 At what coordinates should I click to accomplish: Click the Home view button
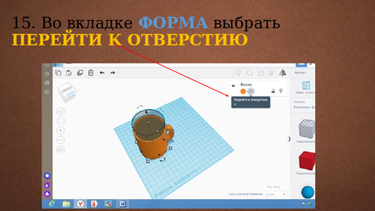pyautogui.click(x=60, y=111)
